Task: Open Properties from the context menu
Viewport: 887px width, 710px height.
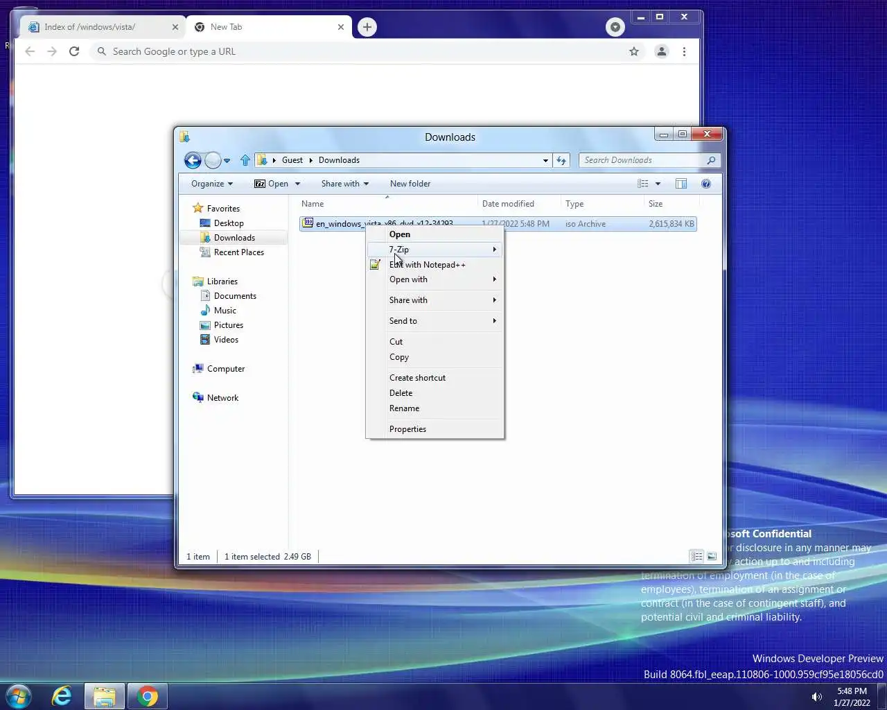Action: [x=434, y=429]
